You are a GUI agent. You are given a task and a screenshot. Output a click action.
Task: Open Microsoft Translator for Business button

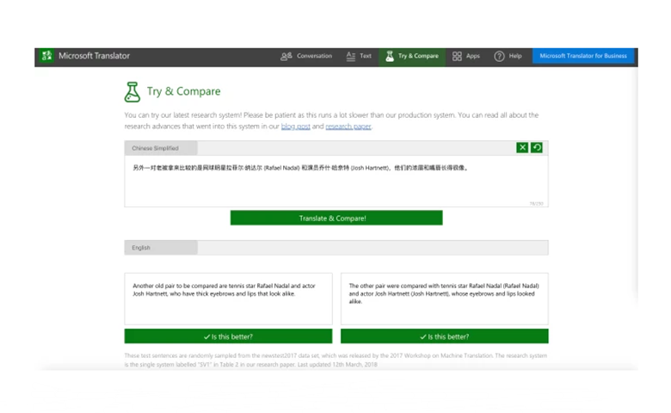583,56
